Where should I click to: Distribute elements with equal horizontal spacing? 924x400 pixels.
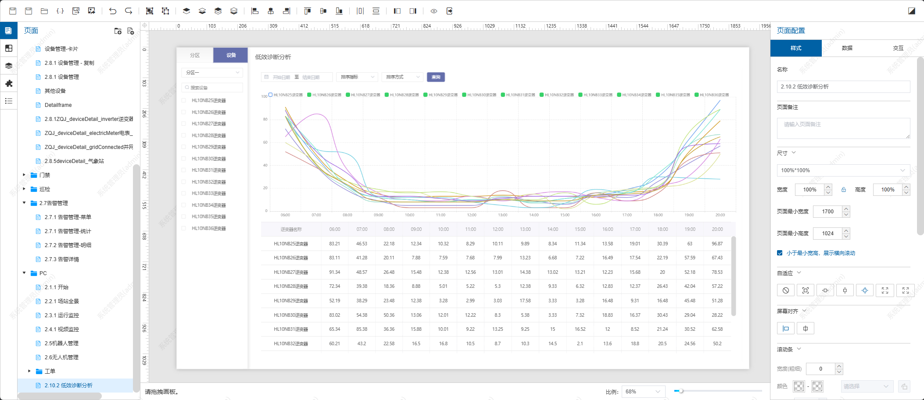pos(360,11)
